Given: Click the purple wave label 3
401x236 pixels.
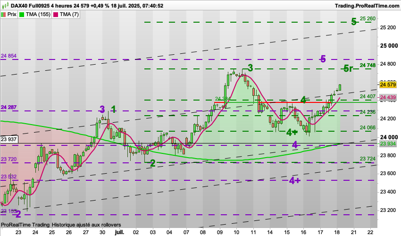Looking at the screenshot, I should coord(102,110).
